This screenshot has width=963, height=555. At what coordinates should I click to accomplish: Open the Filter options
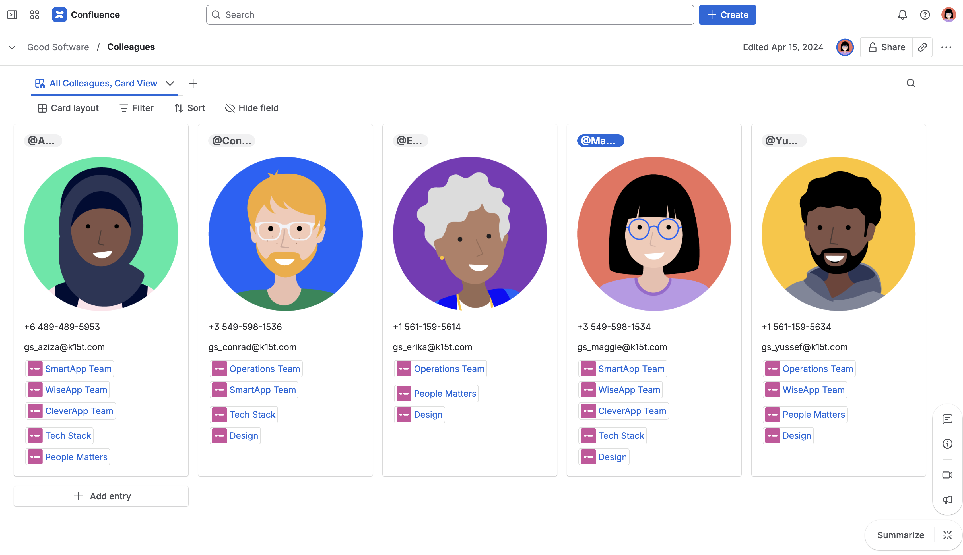click(x=136, y=108)
